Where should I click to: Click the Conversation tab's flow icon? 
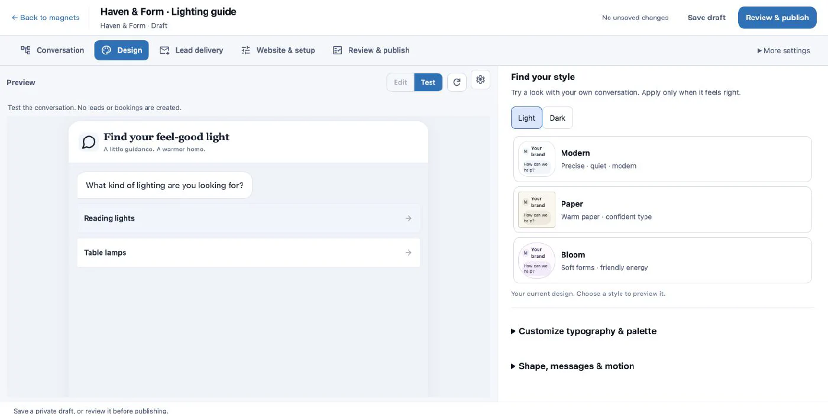click(25, 50)
